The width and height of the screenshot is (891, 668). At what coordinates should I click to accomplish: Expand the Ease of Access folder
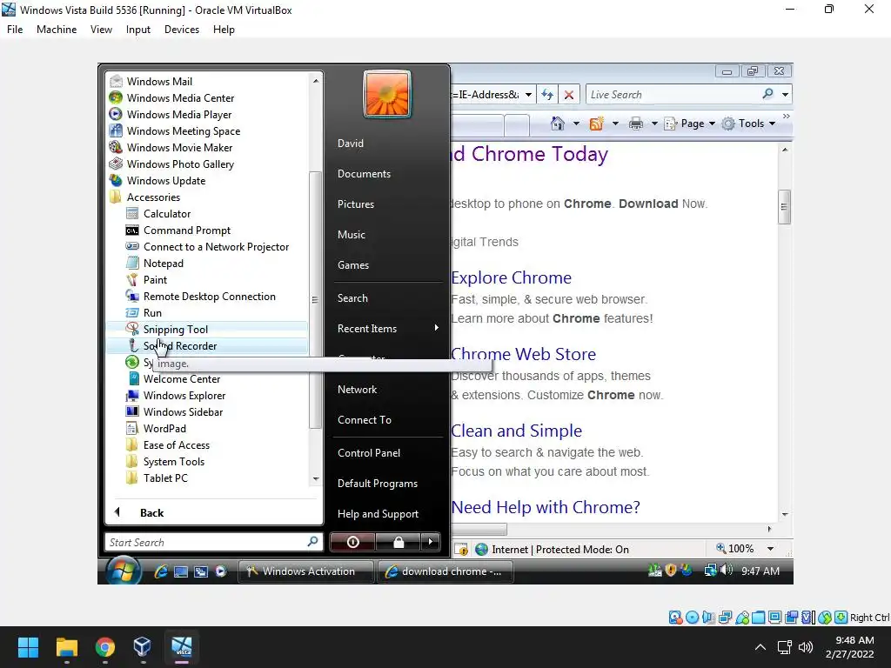click(x=176, y=444)
